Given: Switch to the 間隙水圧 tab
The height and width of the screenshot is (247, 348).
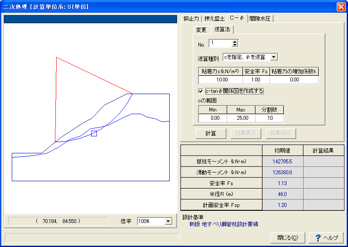Looking at the screenshot, I should click(x=260, y=19).
